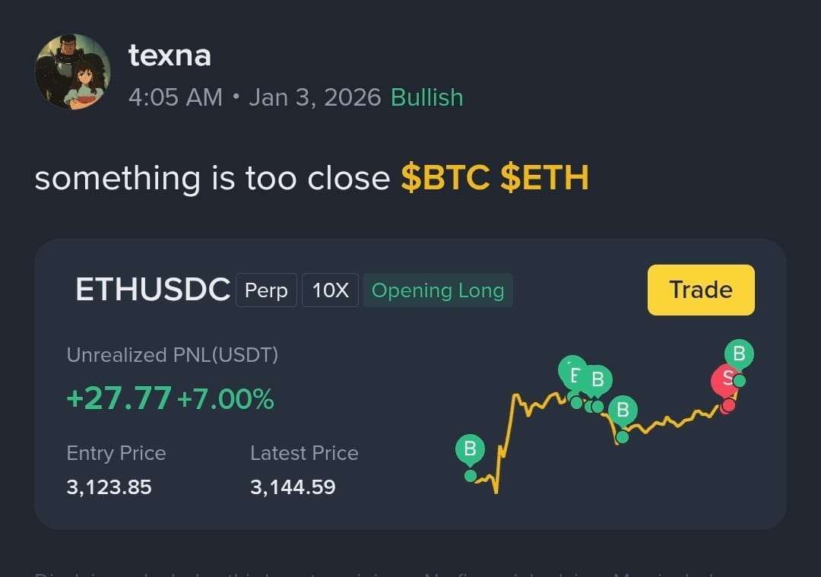Open the $ETH cashtag link
821x577 pixels.
click(x=544, y=177)
